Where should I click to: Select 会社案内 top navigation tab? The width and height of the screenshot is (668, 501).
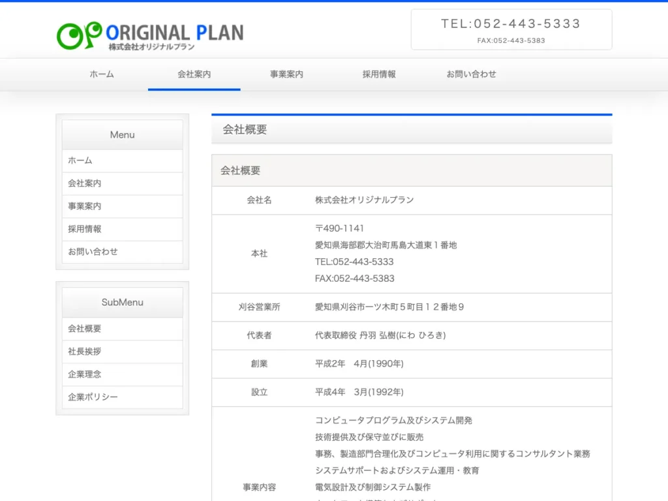click(194, 74)
